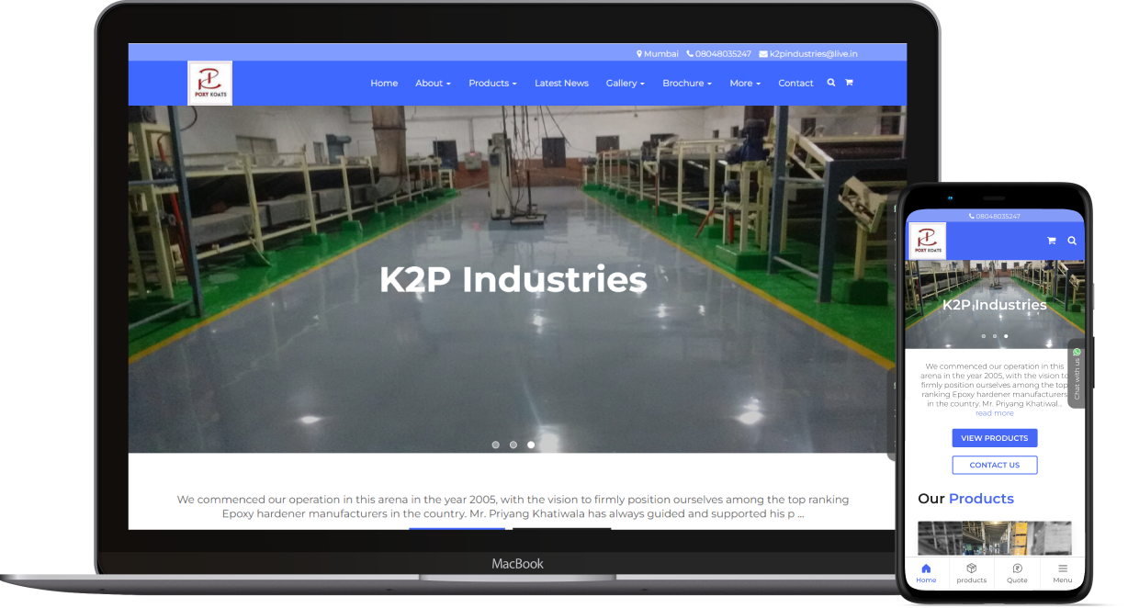Click the K2P Industries banner on mobile

tap(995, 305)
